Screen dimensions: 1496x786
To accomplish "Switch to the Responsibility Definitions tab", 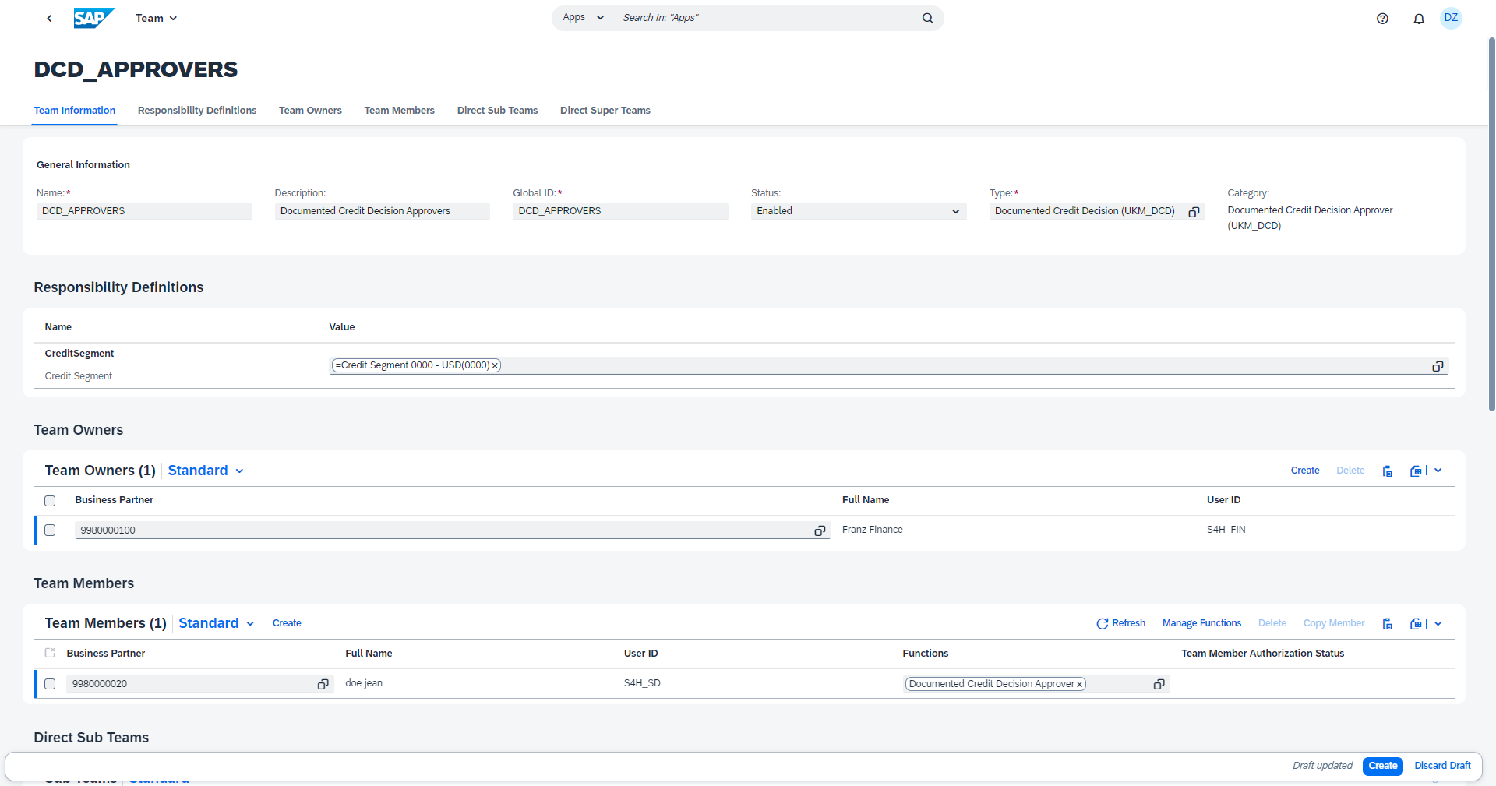I will coord(197,111).
